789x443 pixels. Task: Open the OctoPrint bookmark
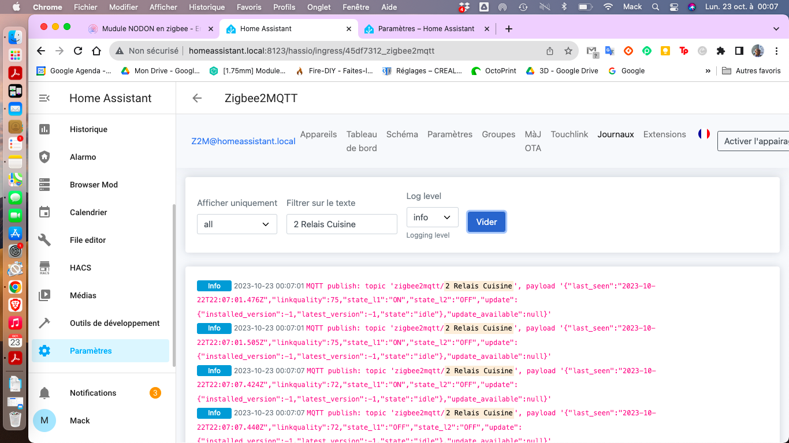[x=494, y=71]
